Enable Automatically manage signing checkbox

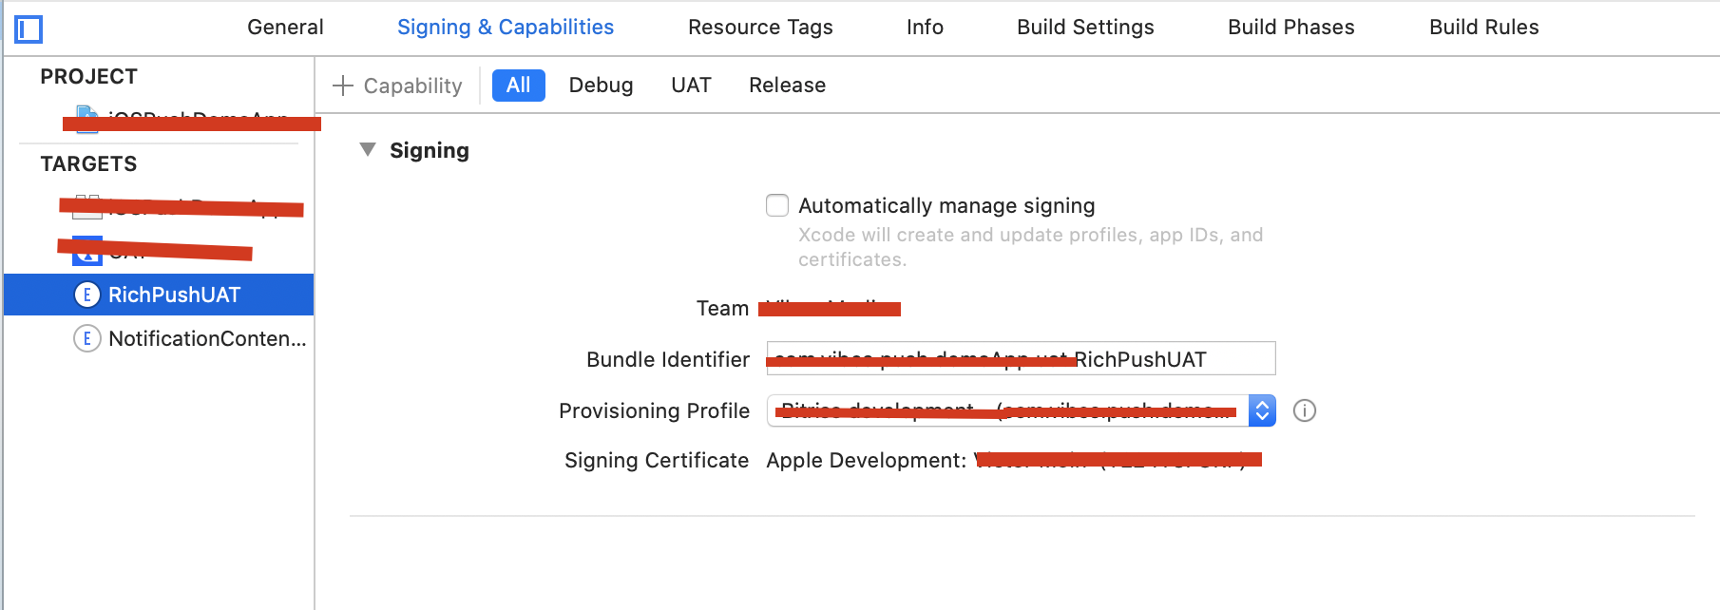coord(777,205)
